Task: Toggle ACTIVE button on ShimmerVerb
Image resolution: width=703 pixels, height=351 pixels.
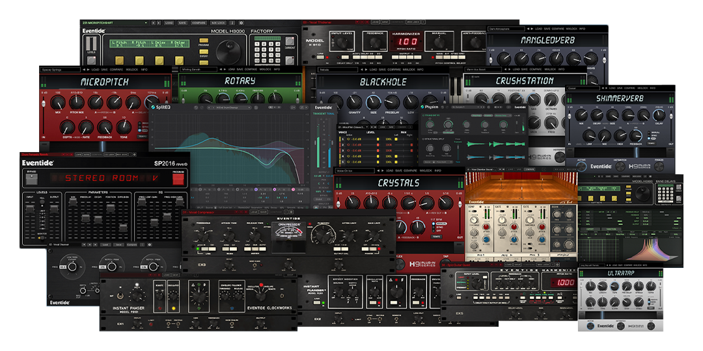Action: [x=581, y=166]
